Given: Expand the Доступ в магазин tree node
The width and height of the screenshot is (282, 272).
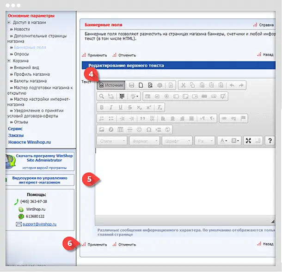Looking at the screenshot, I should tap(9, 22).
